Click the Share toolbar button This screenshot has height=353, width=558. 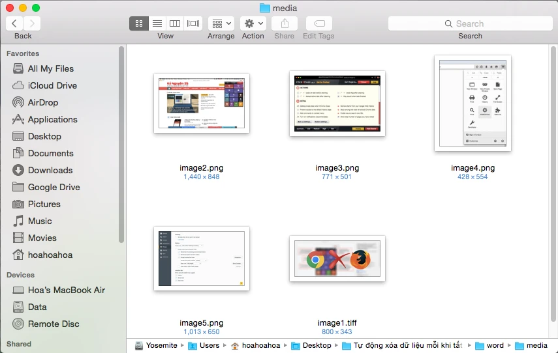(x=284, y=23)
